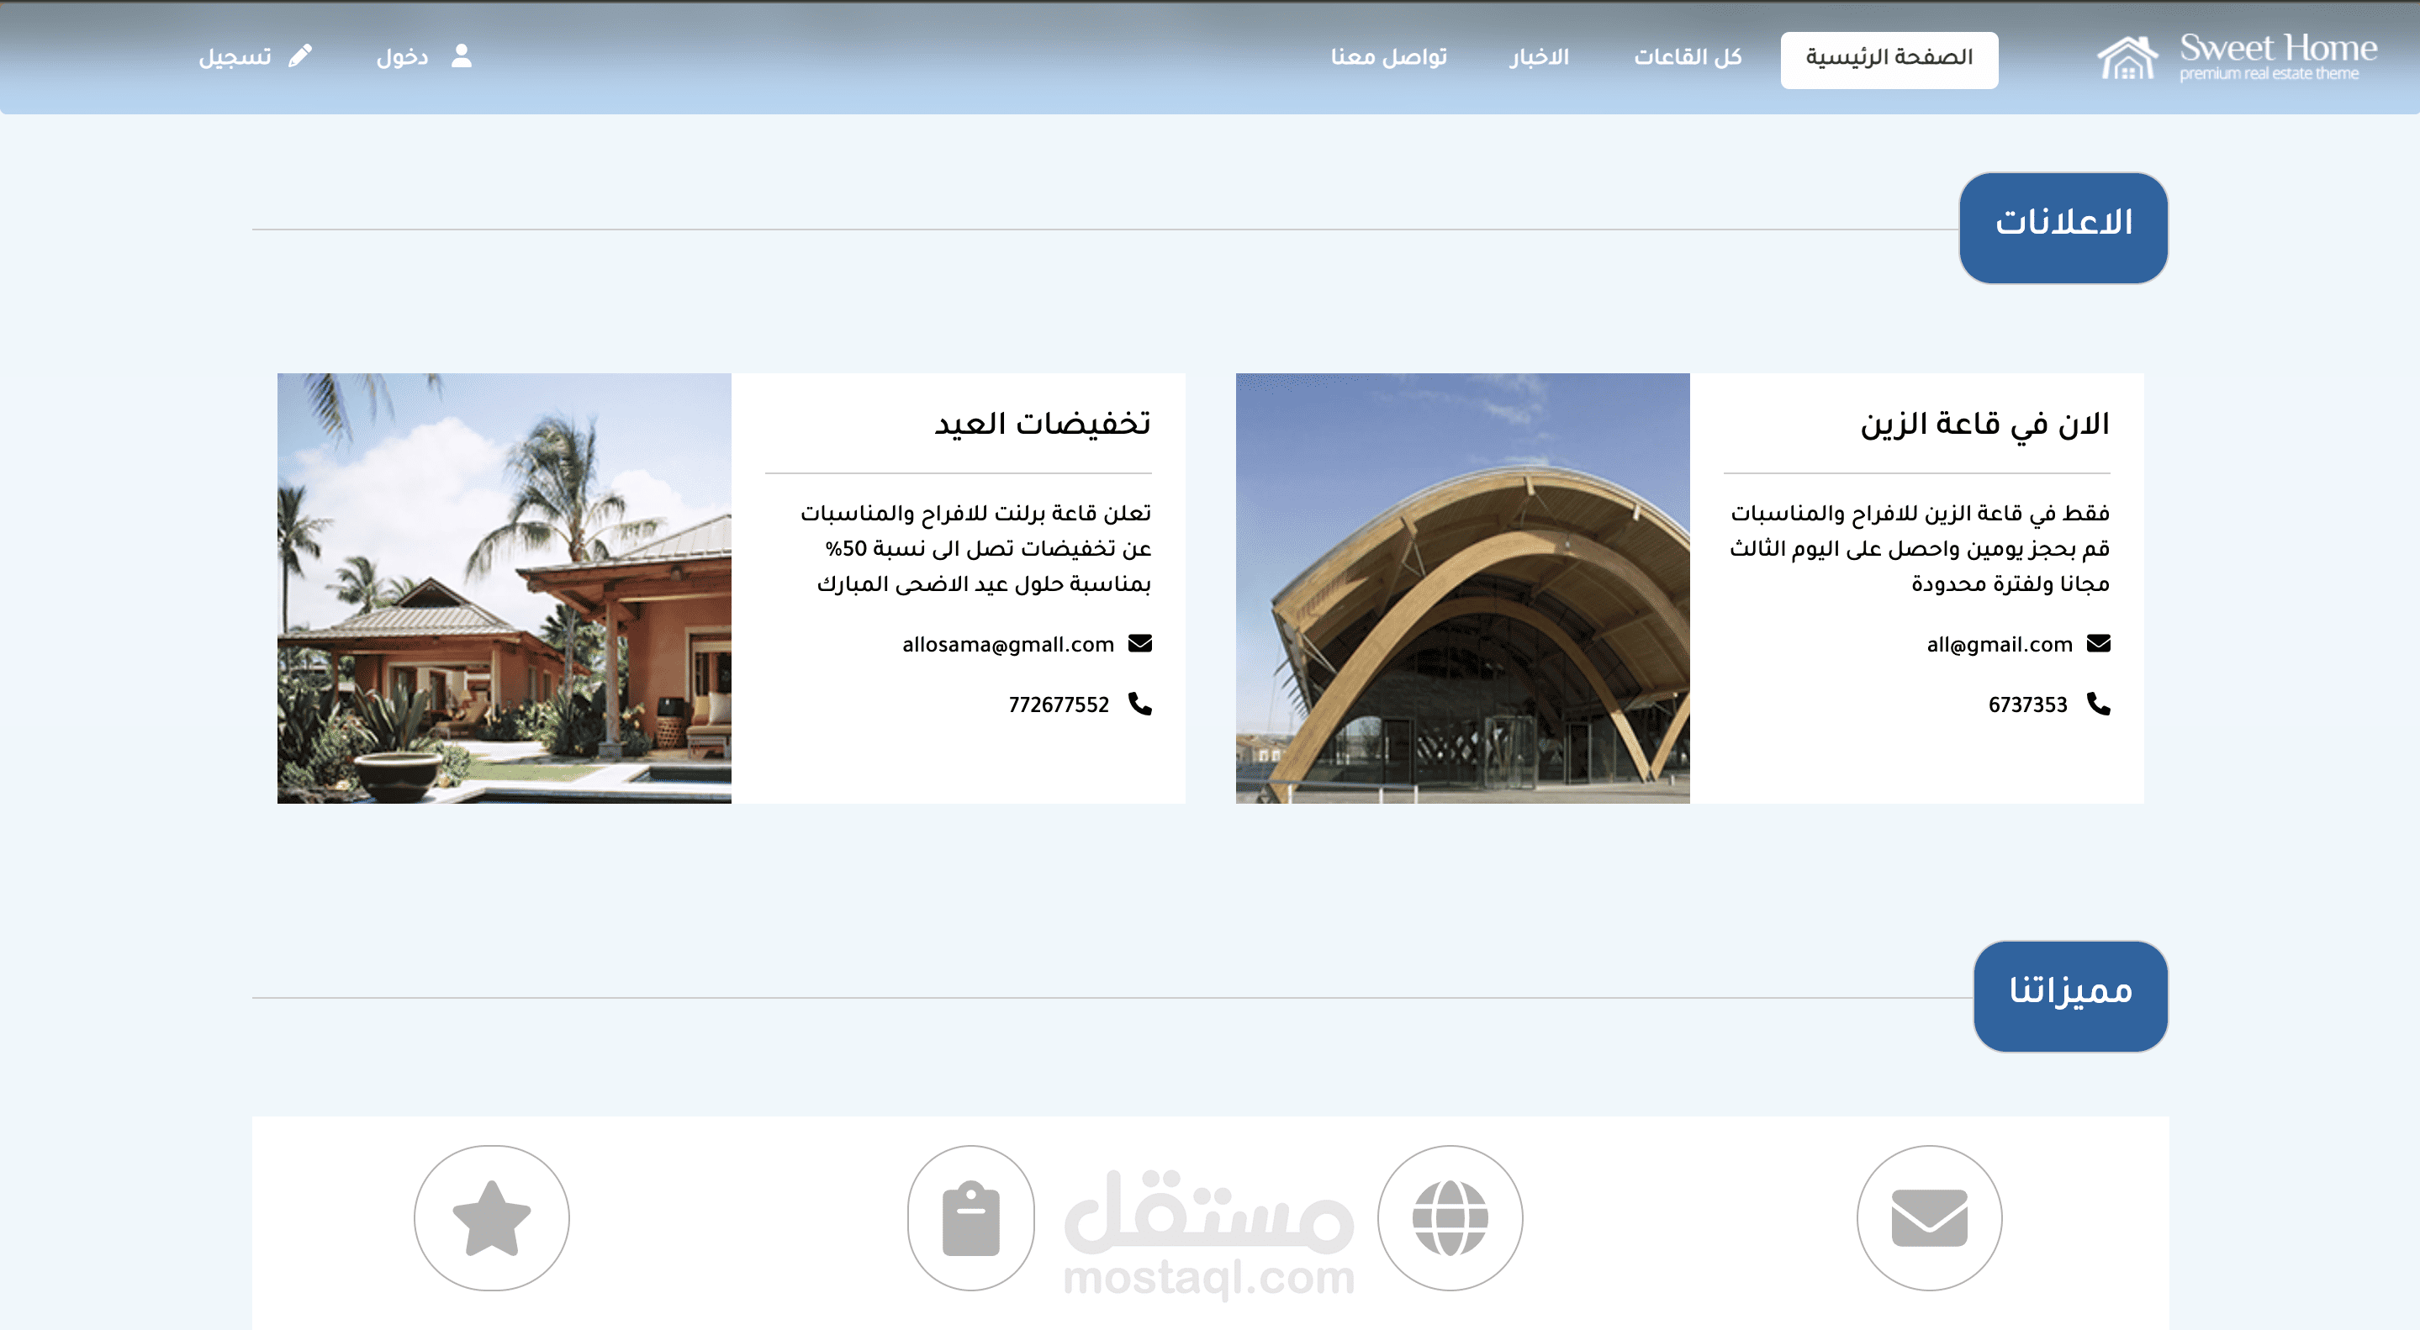Click the clipboard circle feature icon
The height and width of the screenshot is (1330, 2420).
pyautogui.click(x=970, y=1217)
